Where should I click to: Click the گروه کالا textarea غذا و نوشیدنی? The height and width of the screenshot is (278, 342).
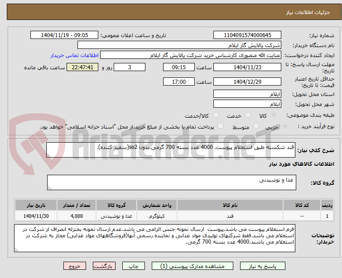[172, 182]
